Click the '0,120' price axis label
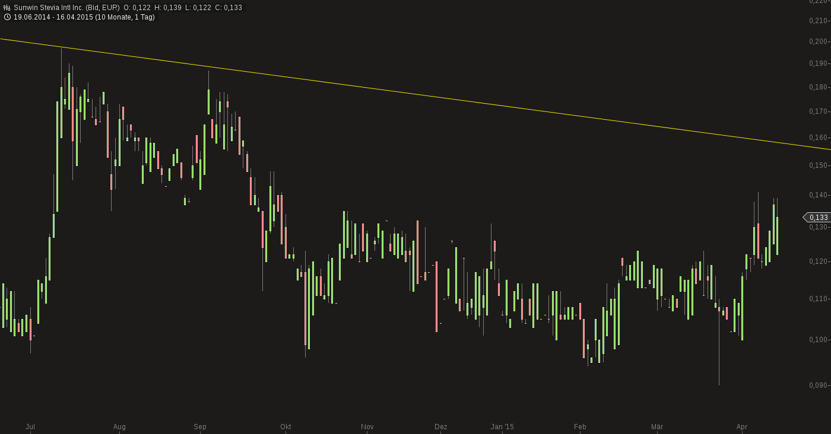The image size is (831, 434). [818, 261]
